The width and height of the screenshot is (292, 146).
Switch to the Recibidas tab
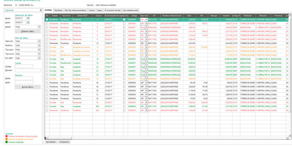point(58,10)
